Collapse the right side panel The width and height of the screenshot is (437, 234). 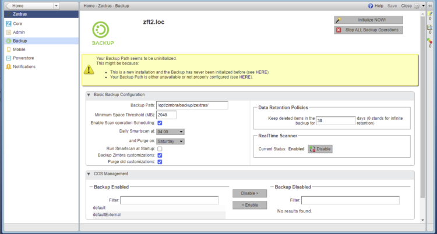[431, 6]
